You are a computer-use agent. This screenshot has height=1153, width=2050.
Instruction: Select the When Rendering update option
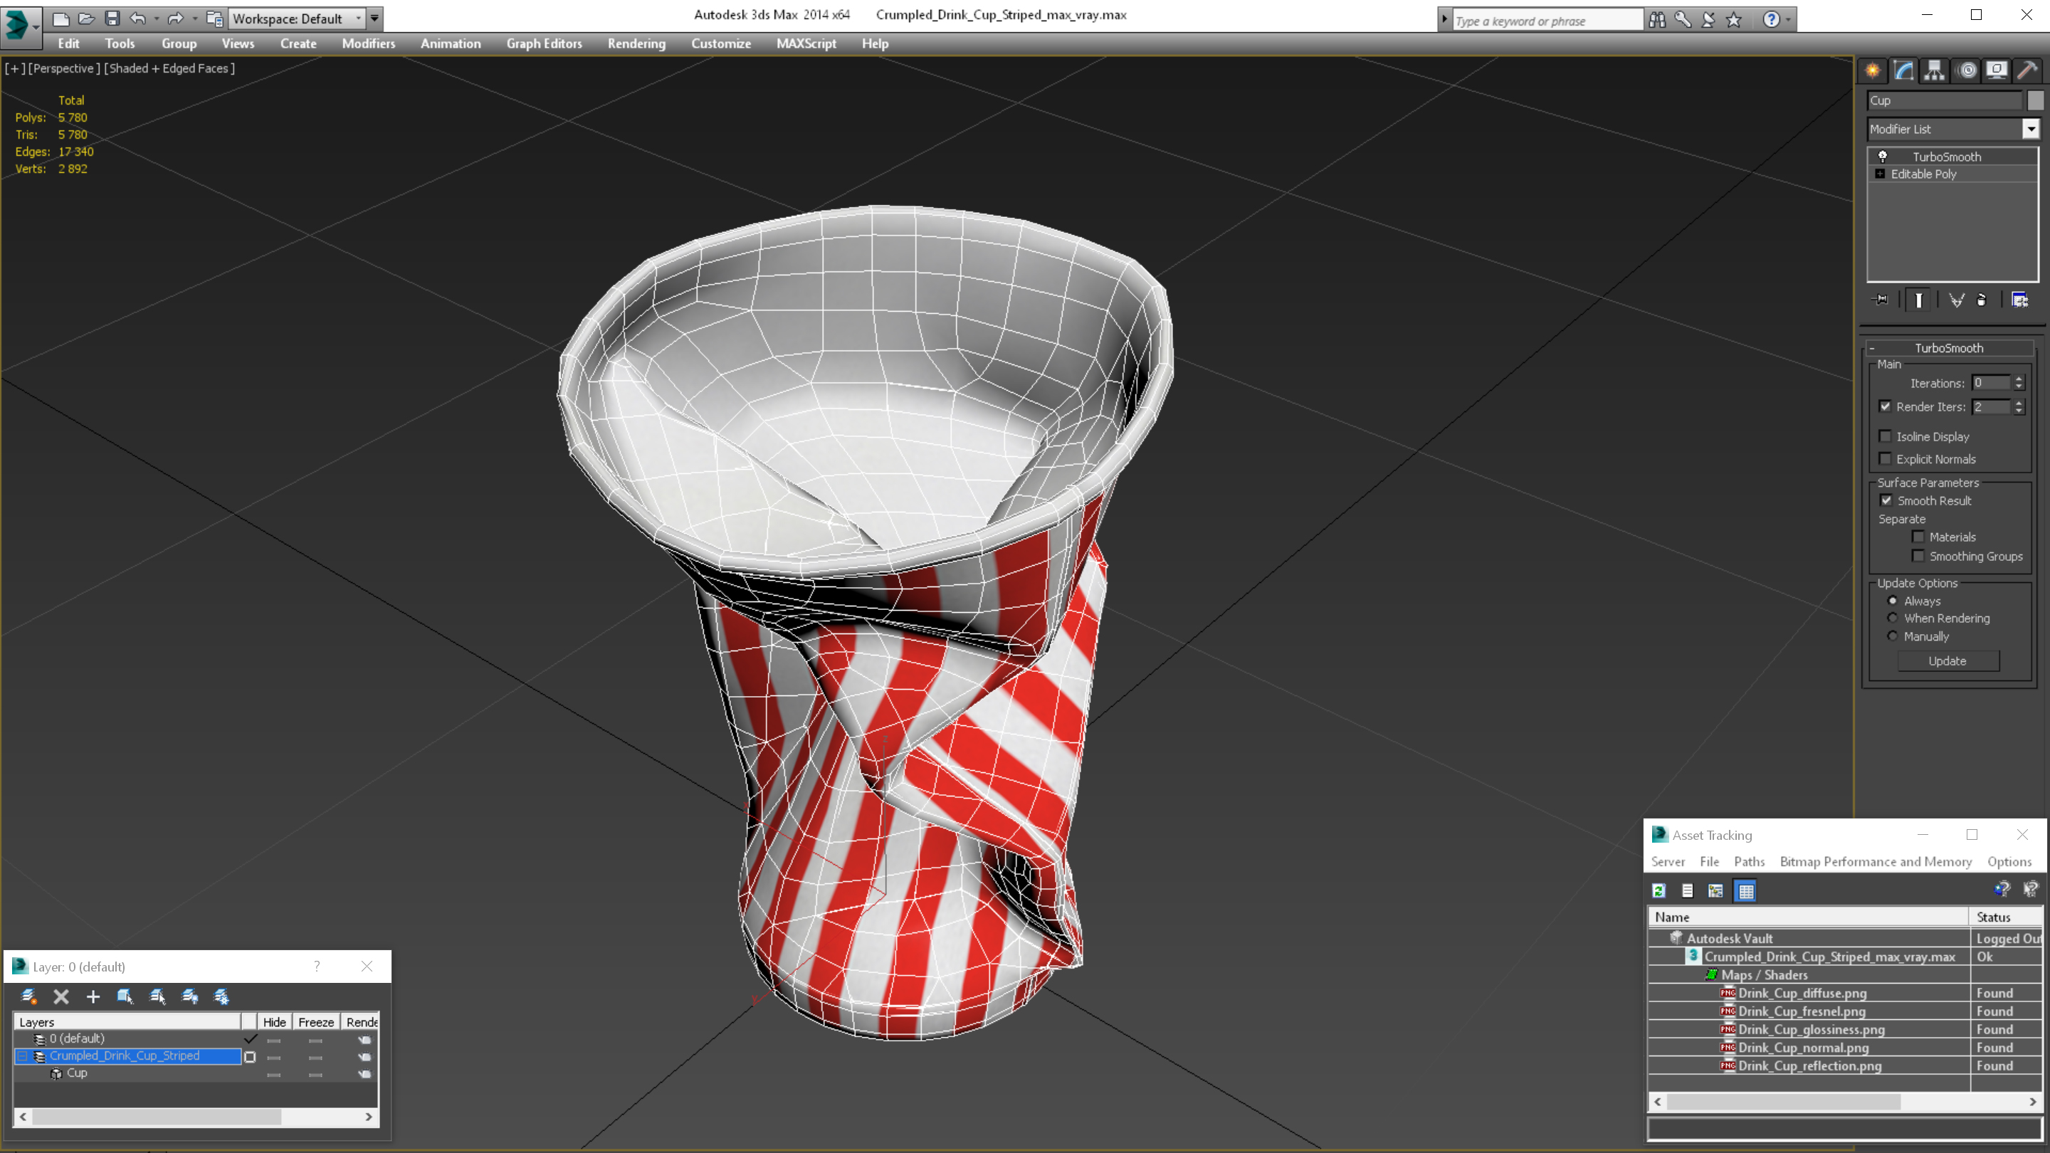(x=1893, y=618)
